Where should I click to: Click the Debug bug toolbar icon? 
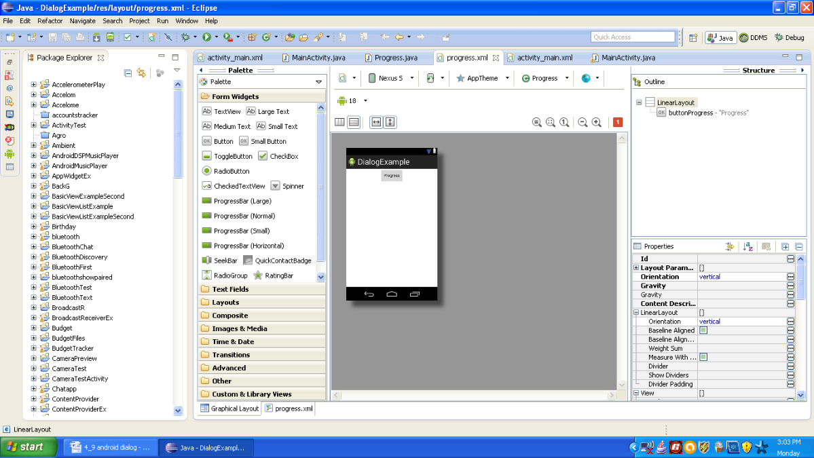tap(185, 37)
